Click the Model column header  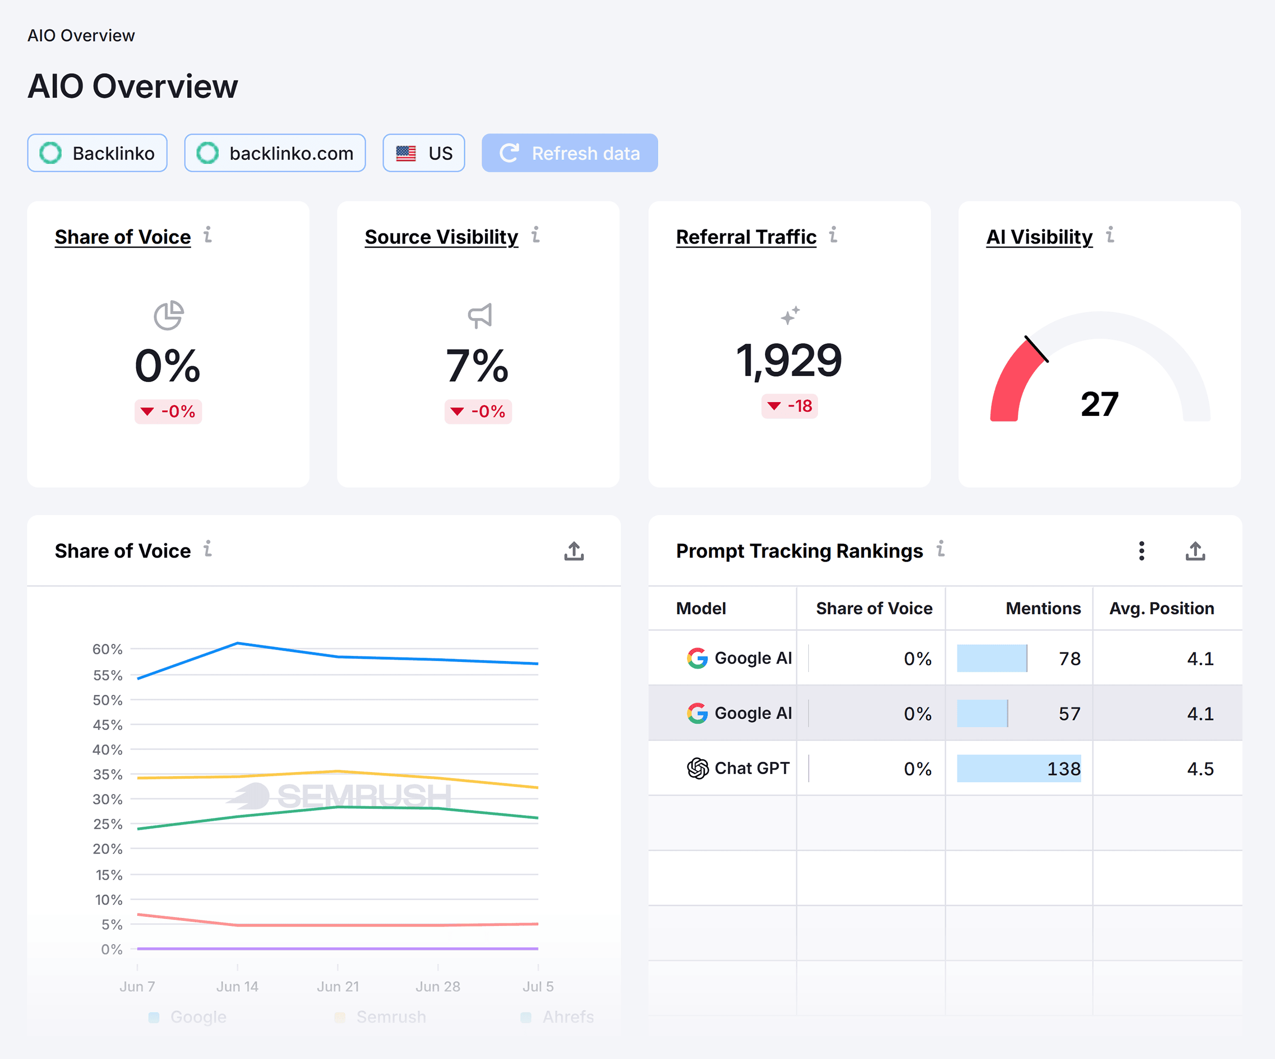point(701,608)
